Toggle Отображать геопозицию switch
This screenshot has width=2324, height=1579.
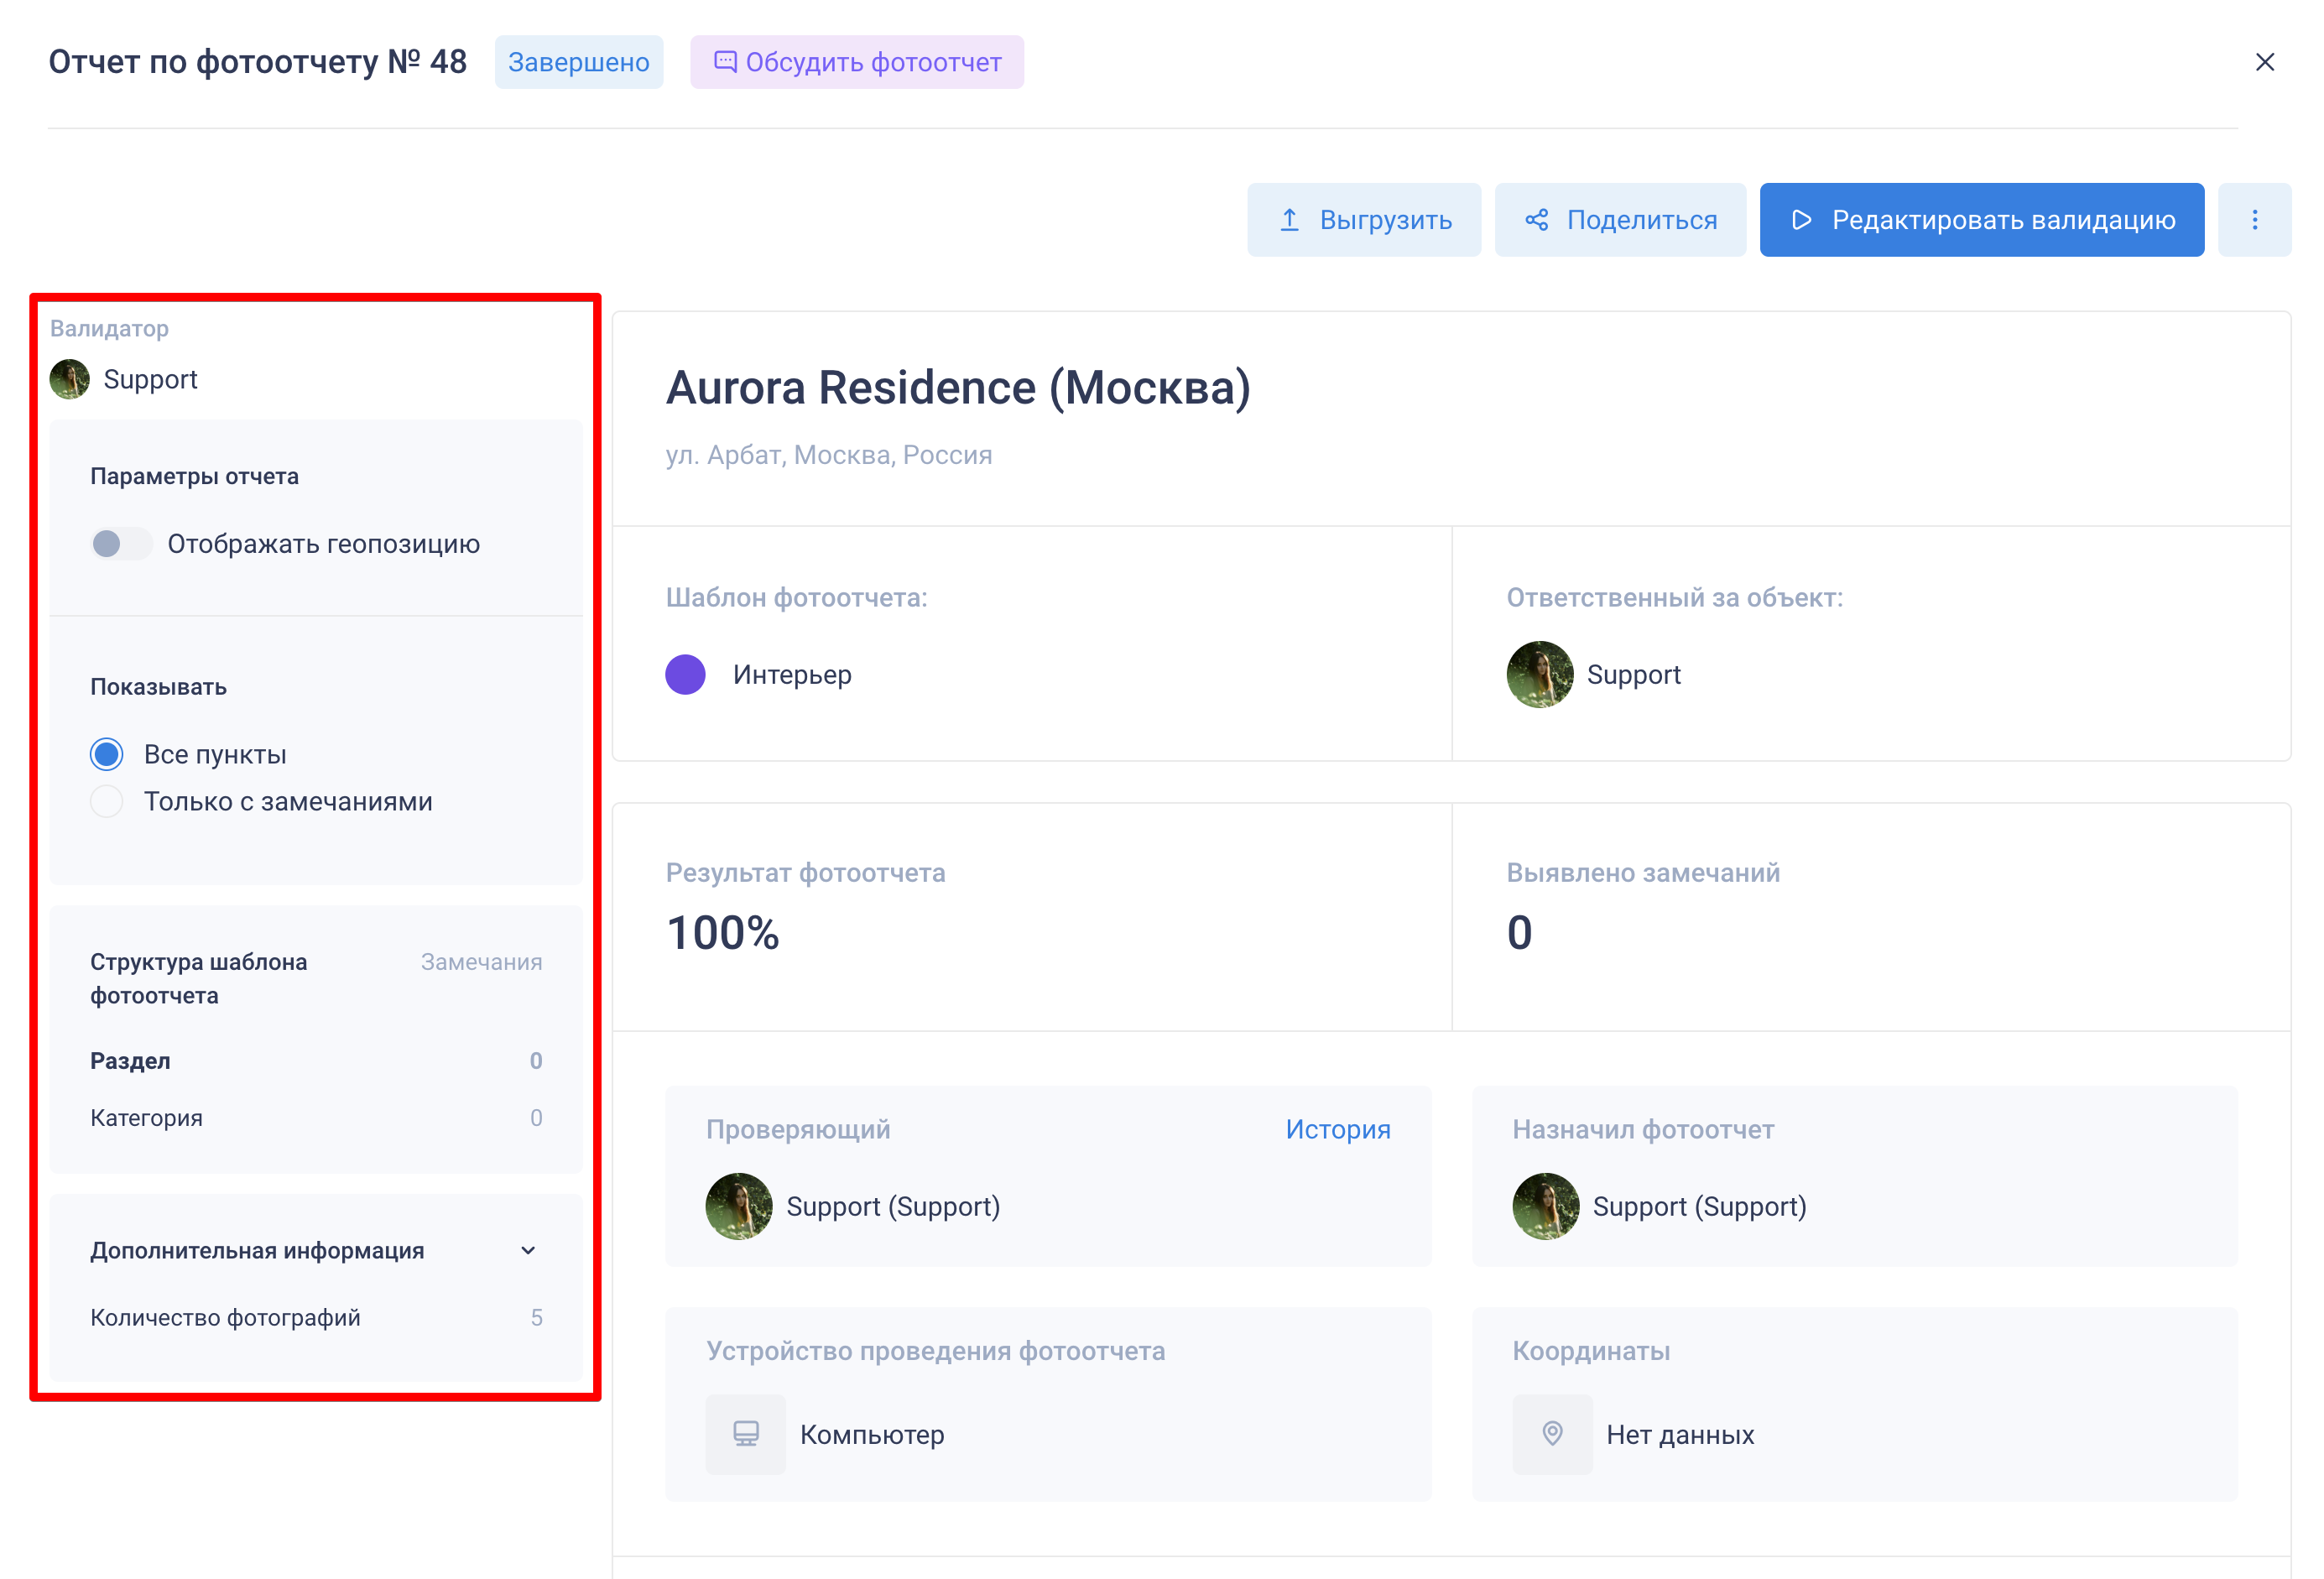[x=120, y=544]
